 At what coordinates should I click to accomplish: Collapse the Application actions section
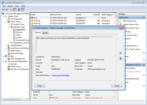(x=144, y=17)
